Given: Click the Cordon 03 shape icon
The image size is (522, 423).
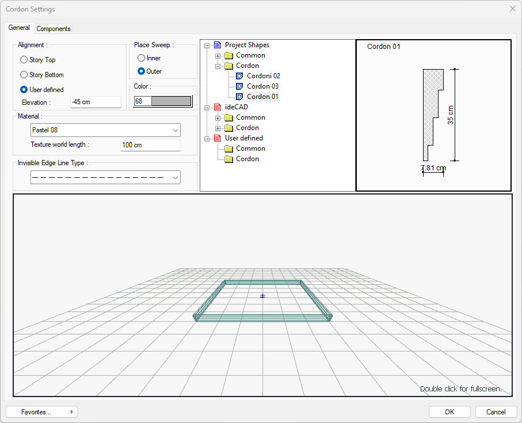Looking at the screenshot, I should (241, 86).
